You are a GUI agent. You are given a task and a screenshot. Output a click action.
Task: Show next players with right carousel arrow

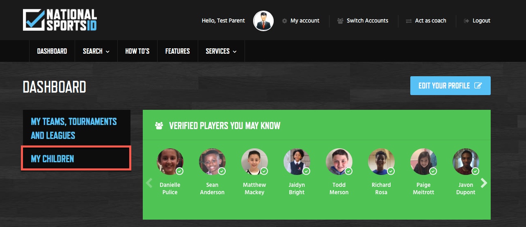pos(484,183)
